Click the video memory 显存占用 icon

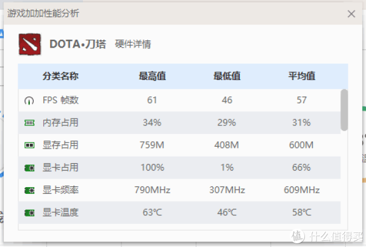coord(29,146)
